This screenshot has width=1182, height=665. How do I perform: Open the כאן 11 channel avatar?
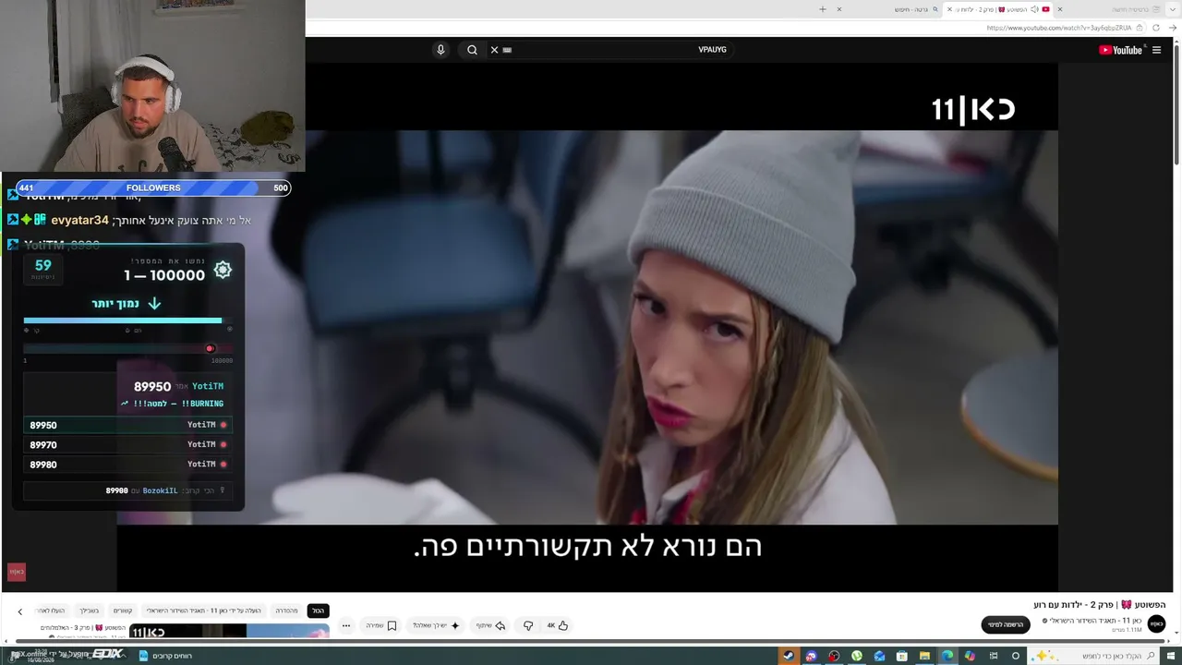[1156, 624]
